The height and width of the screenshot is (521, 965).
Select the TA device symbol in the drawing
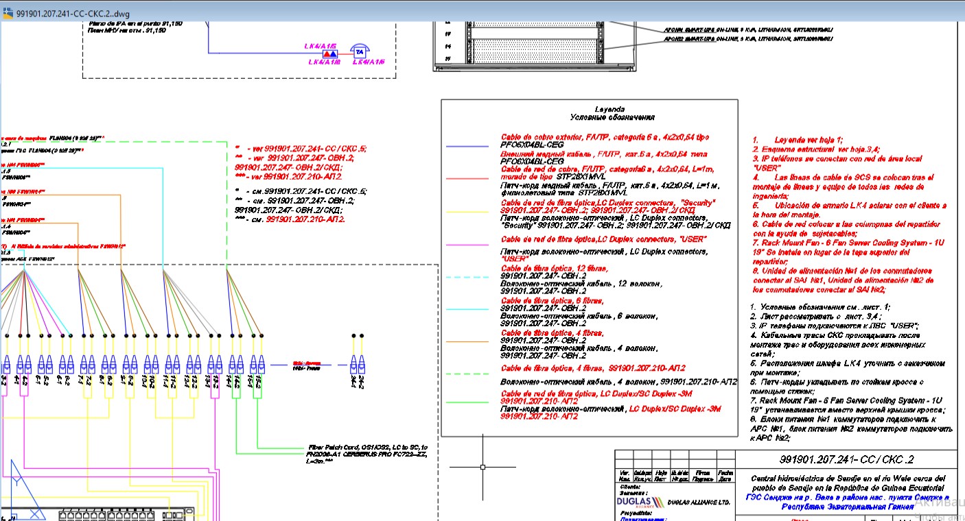(x=358, y=51)
